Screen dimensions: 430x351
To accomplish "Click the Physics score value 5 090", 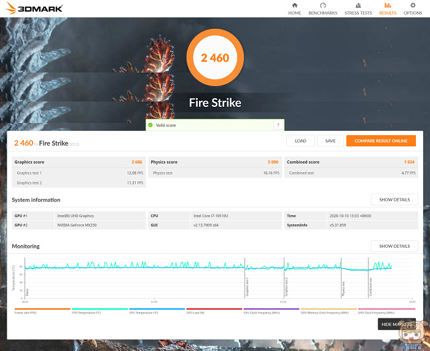I will 273,162.
